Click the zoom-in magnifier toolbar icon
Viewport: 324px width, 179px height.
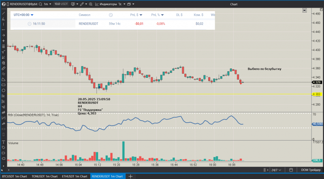(91, 4)
